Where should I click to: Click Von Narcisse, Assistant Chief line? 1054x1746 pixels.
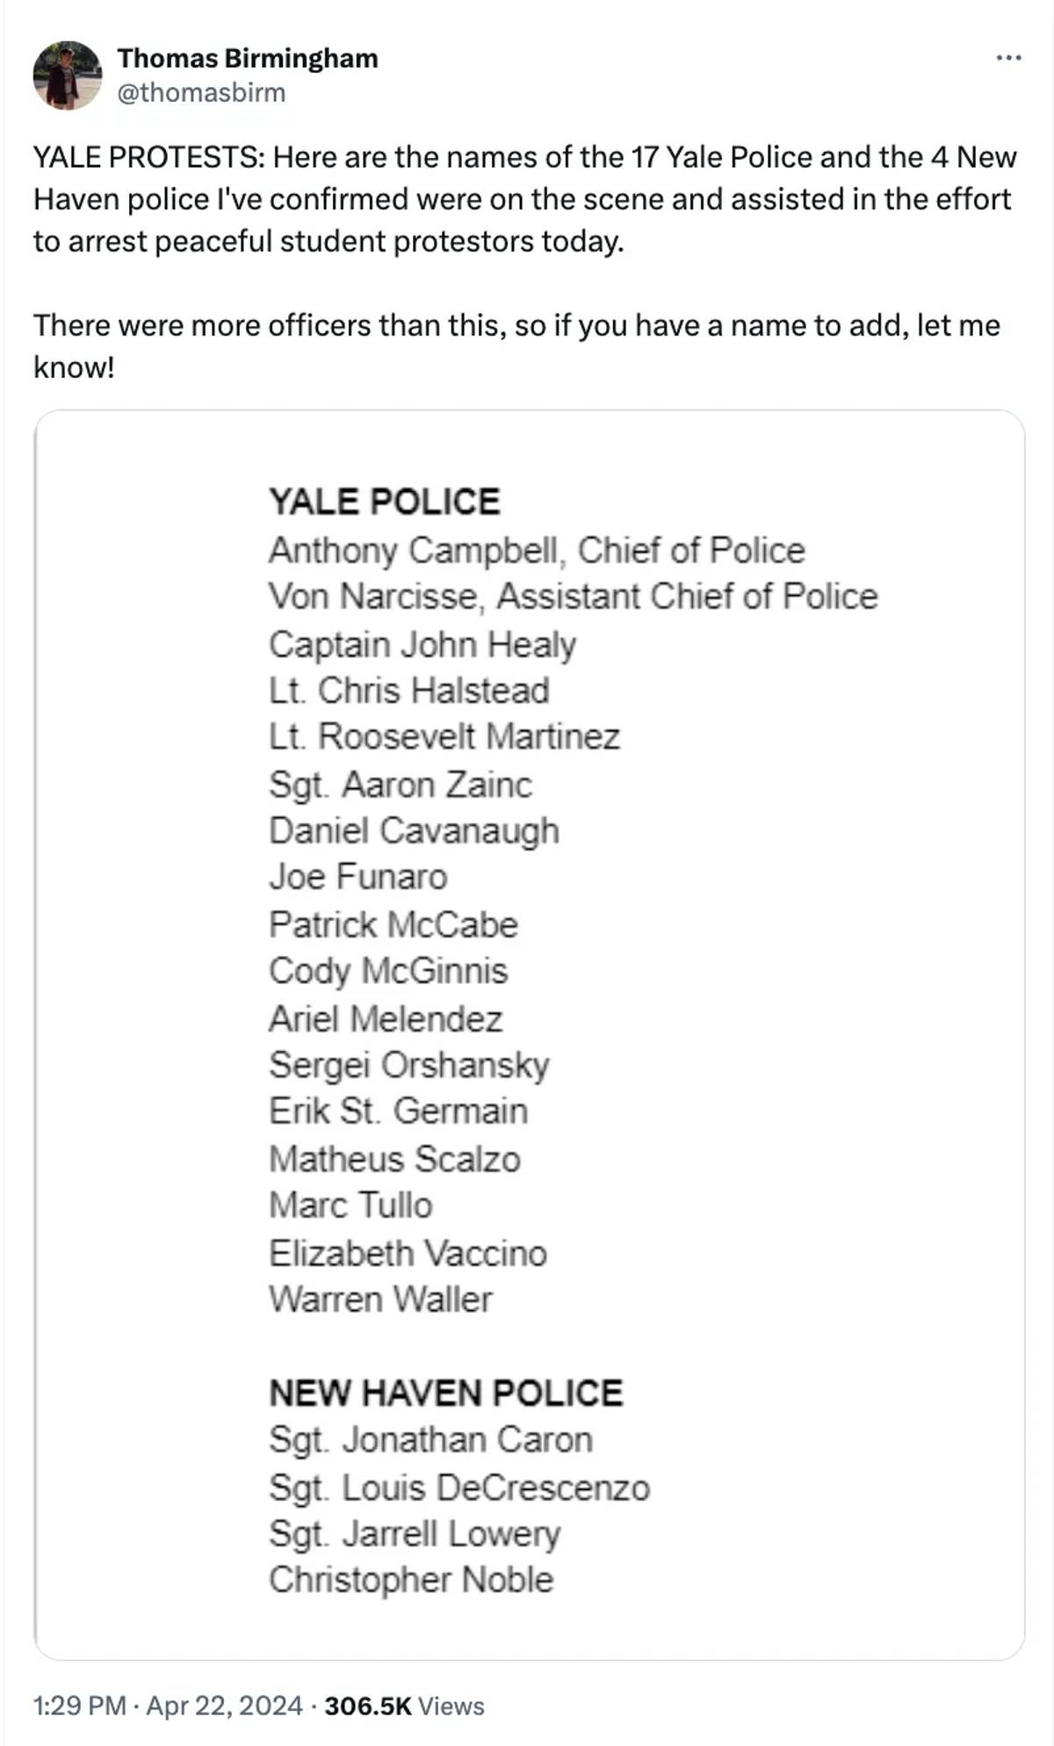(x=573, y=597)
